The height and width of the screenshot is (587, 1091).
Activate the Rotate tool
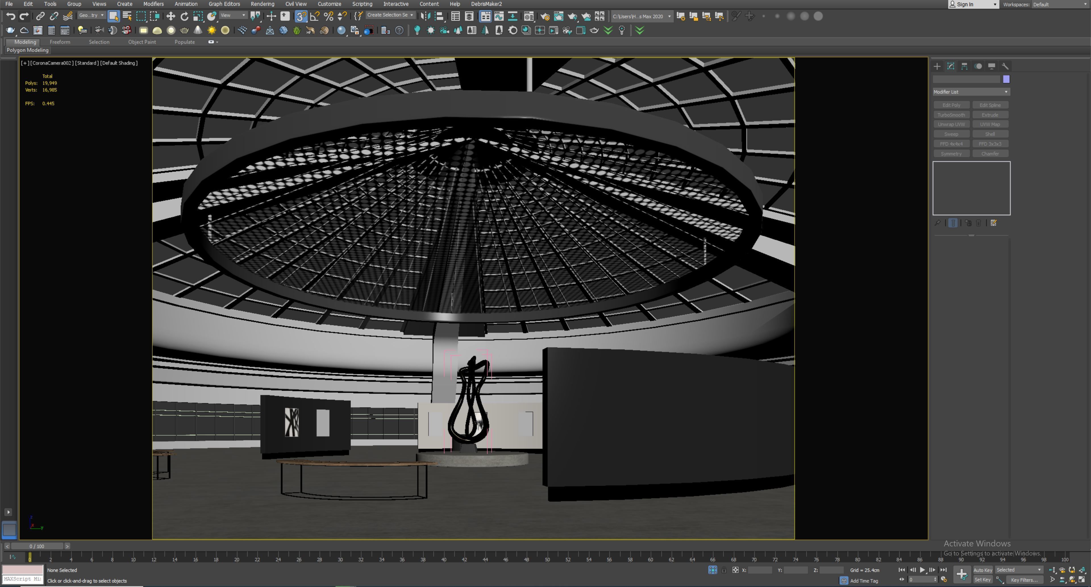click(184, 16)
